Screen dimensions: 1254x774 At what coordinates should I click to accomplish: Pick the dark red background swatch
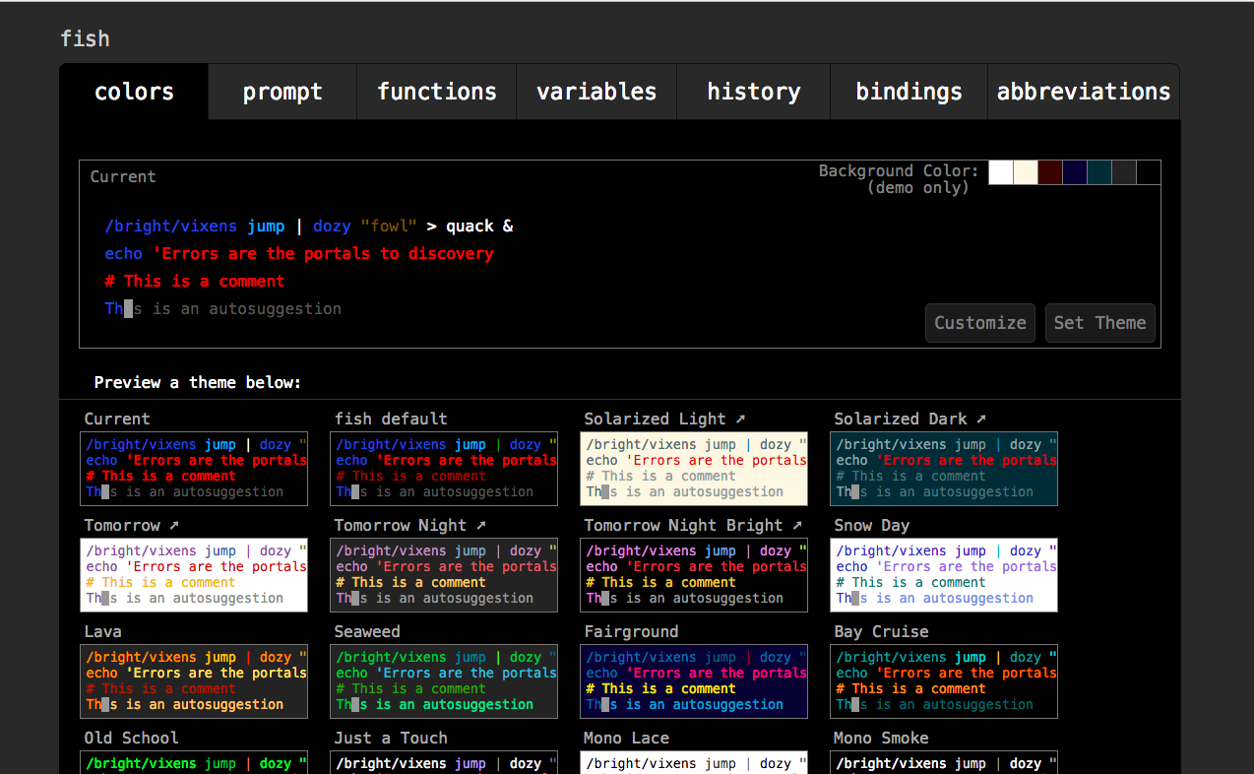click(1050, 172)
